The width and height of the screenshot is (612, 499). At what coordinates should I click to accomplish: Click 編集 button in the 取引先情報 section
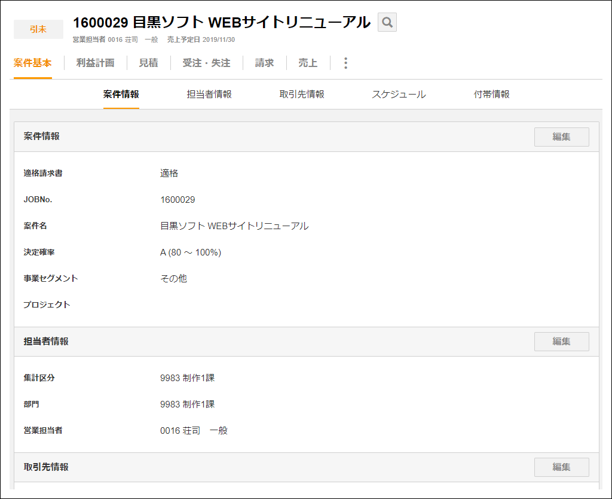561,467
